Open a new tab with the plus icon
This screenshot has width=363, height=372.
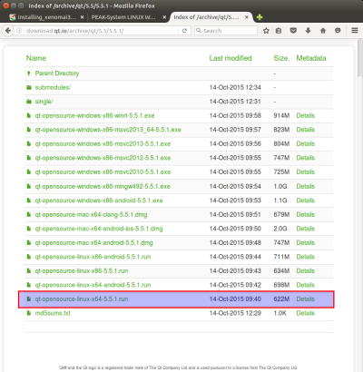click(260, 17)
